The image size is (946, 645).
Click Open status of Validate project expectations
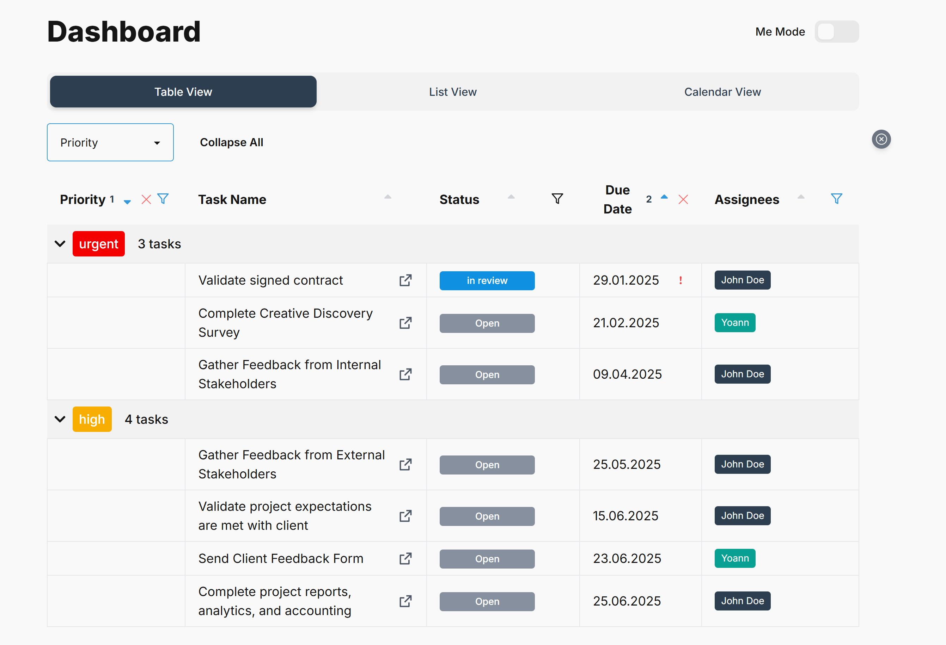tap(487, 516)
